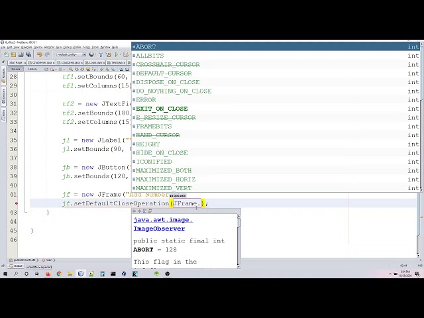Viewport: 424px width, 318px height.
Task: Click the Open Project toolbar icon
Action: pyautogui.click(x=21, y=54)
